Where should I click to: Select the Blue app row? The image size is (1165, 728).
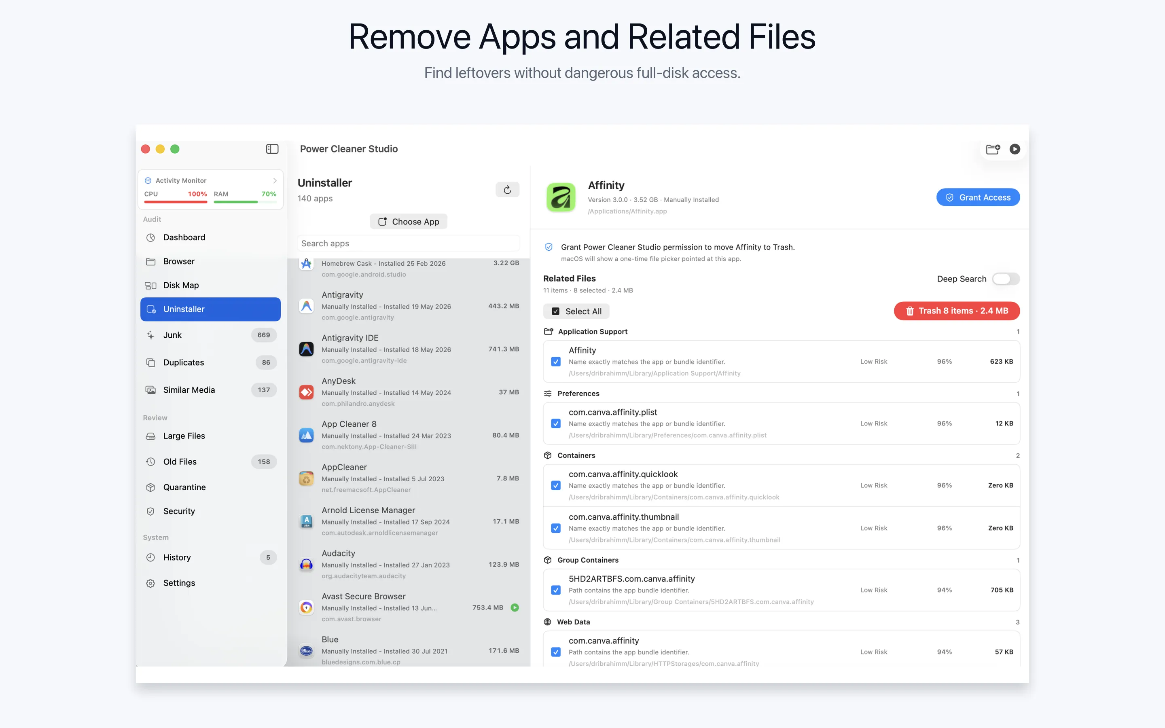(x=409, y=650)
